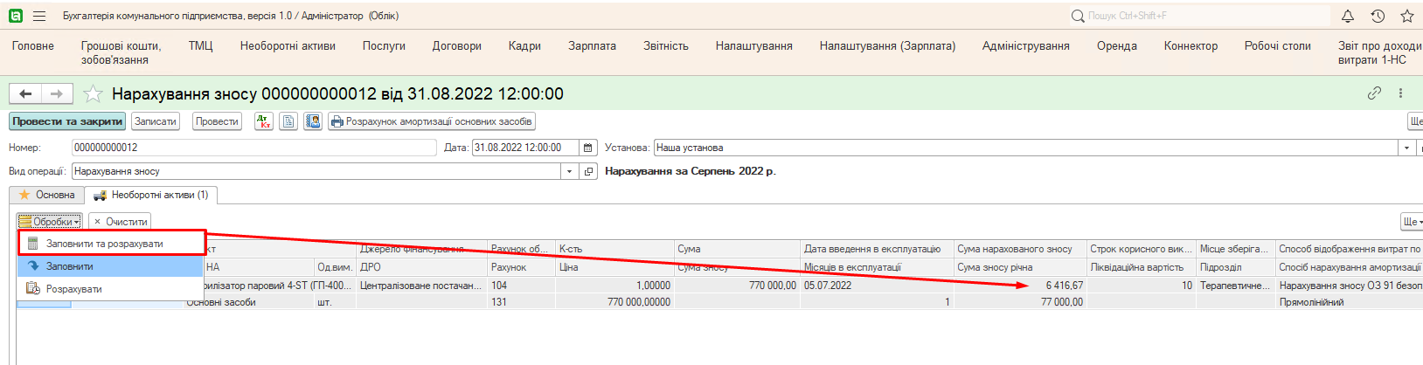
Task: Open favorites star in title bar
Action: [x=1406, y=16]
